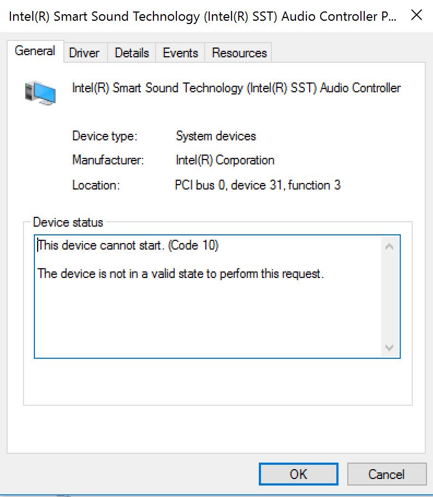Open the Driver tab
Image resolution: width=433 pixels, height=497 pixels.
(x=84, y=53)
